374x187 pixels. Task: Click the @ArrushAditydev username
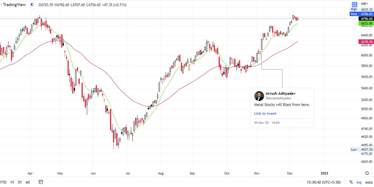(x=279, y=98)
